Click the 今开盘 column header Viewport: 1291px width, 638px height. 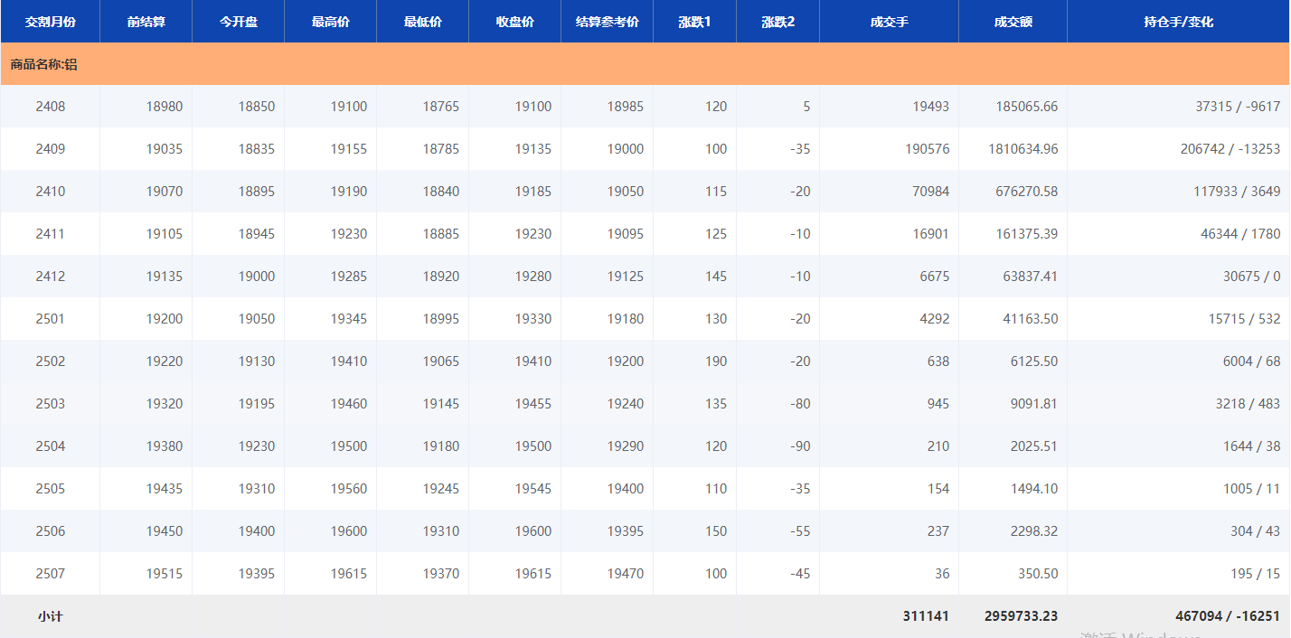pos(239,22)
